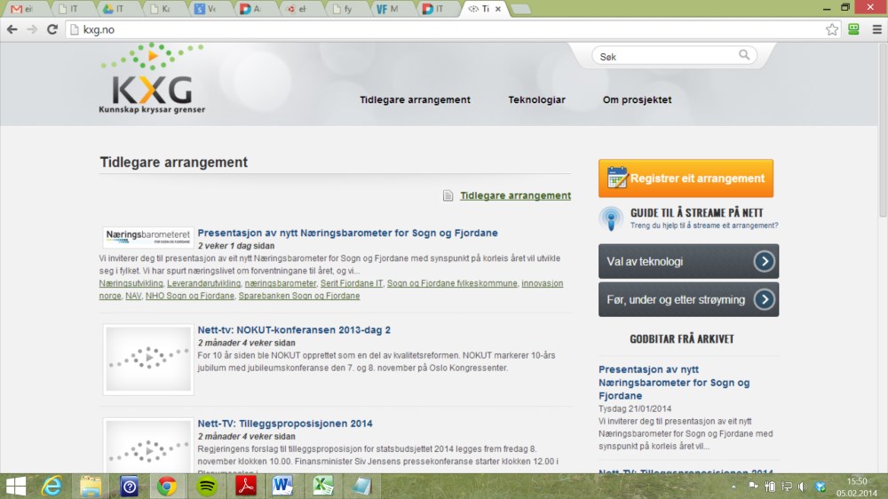Click document icon beside Tidlegare arrangement link

[448, 195]
